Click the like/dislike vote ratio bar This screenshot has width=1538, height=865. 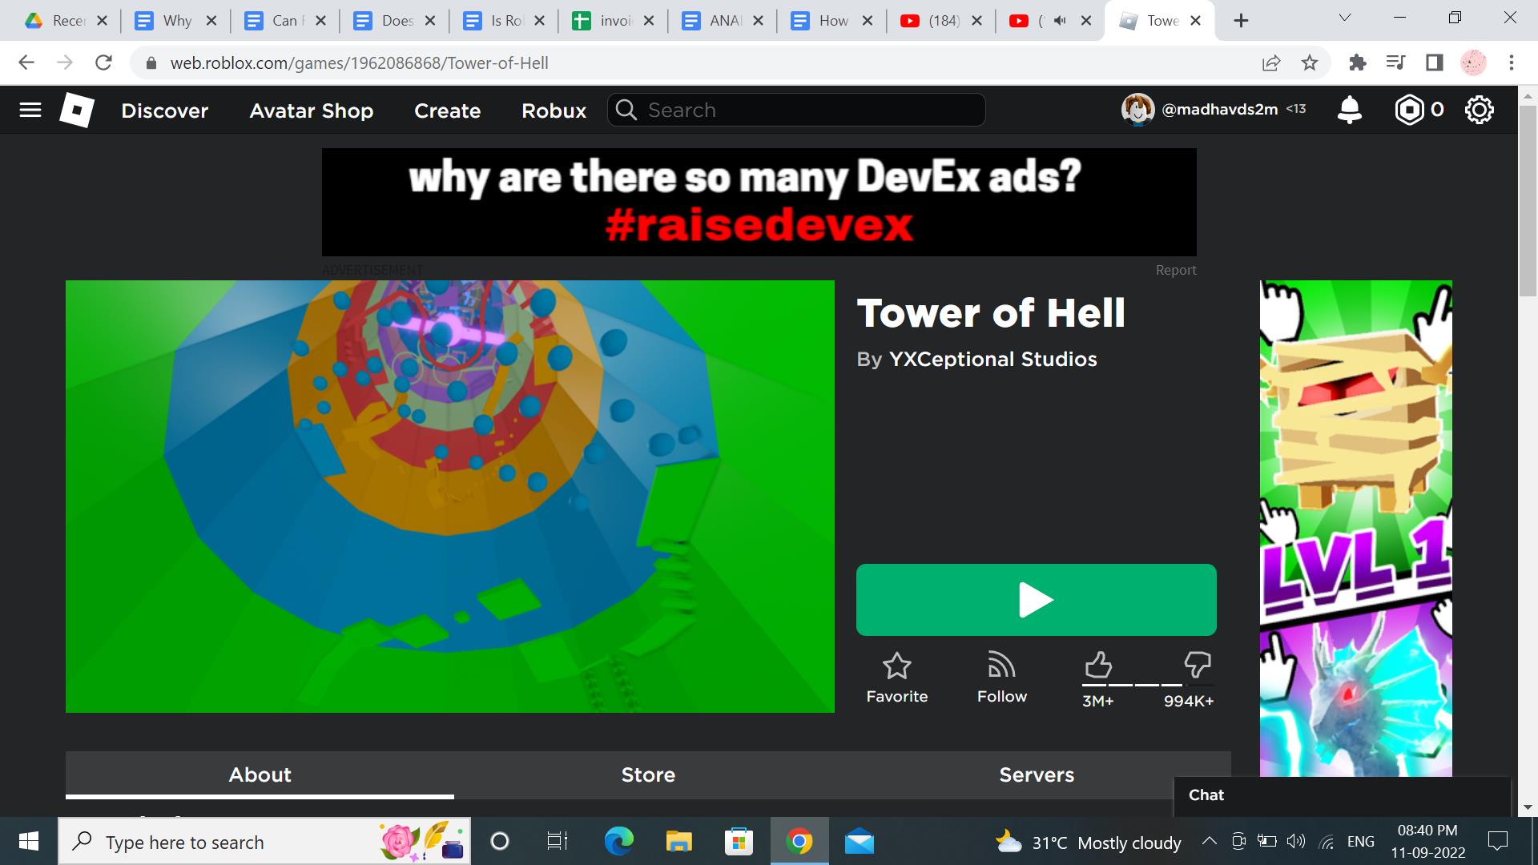tap(1147, 686)
